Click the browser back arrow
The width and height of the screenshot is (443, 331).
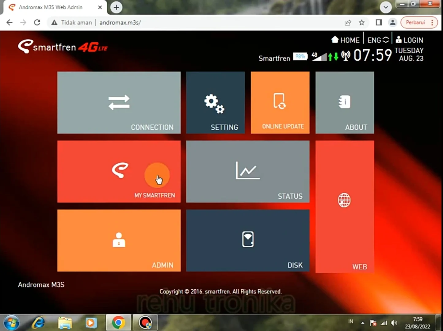click(x=10, y=22)
